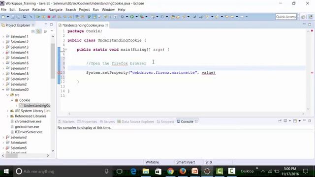
Task: Click the Task View taskbar icon
Action: point(119,172)
